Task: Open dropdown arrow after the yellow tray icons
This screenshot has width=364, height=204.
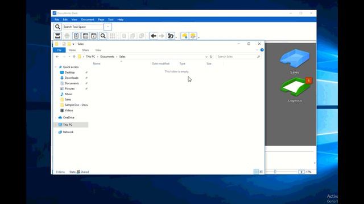Action: pyautogui.click(x=198, y=37)
